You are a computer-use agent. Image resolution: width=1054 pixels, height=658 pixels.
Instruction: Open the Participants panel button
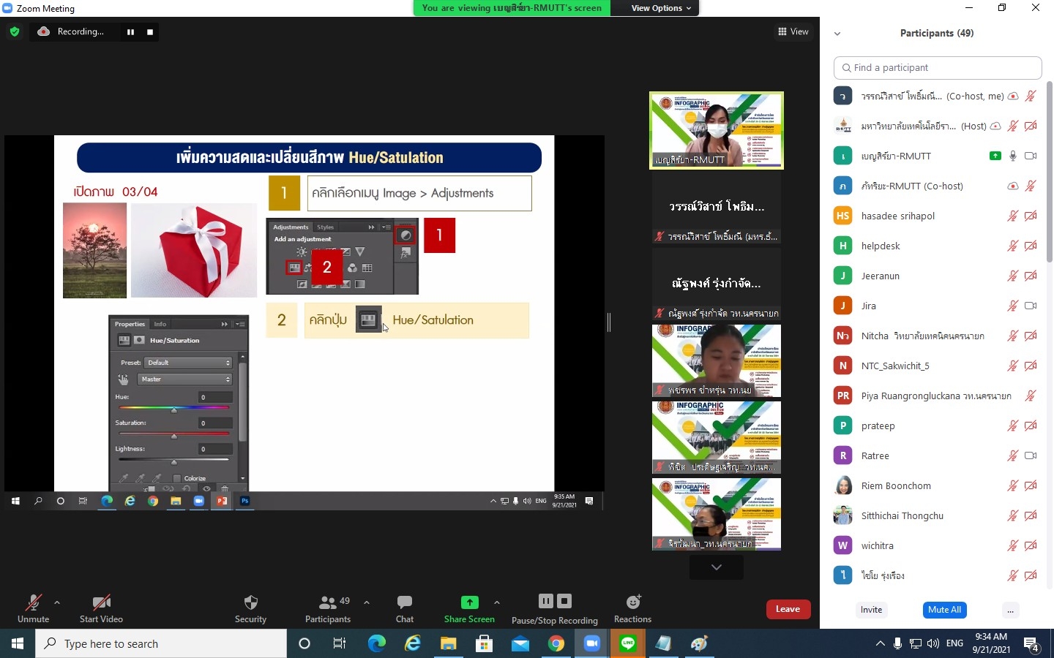click(x=328, y=608)
